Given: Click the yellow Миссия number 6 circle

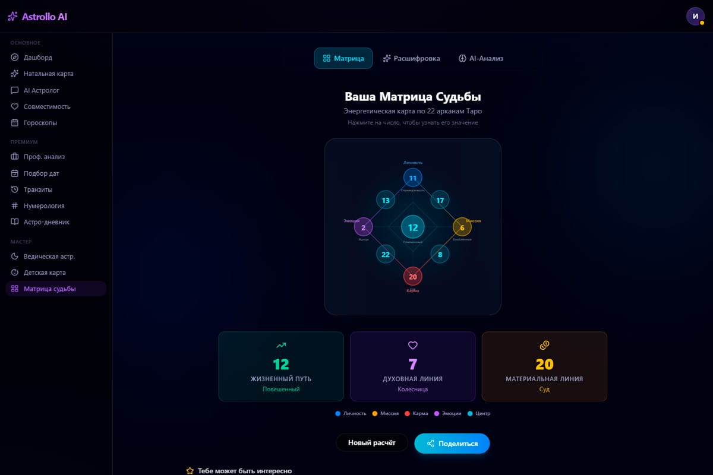Looking at the screenshot, I should click(462, 227).
